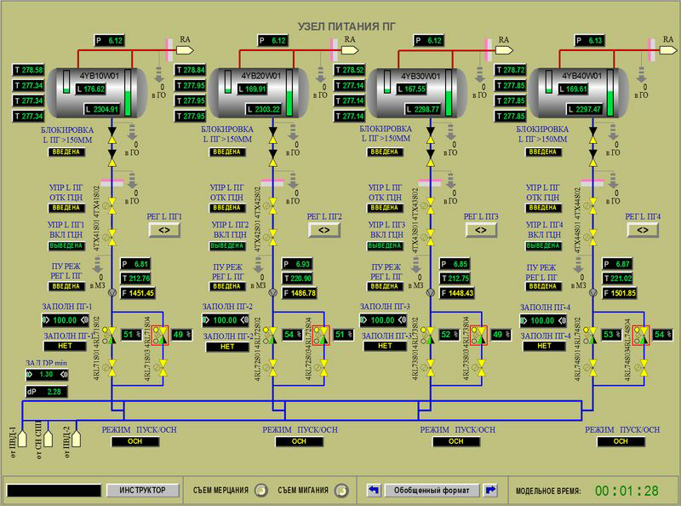The width and height of the screenshot is (681, 506).
Task: Click the dP 2.28 readout
Action: click(x=47, y=392)
